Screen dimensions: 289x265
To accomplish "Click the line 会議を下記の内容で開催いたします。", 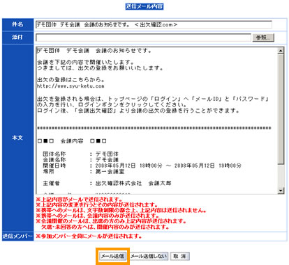I will tap(86, 63).
